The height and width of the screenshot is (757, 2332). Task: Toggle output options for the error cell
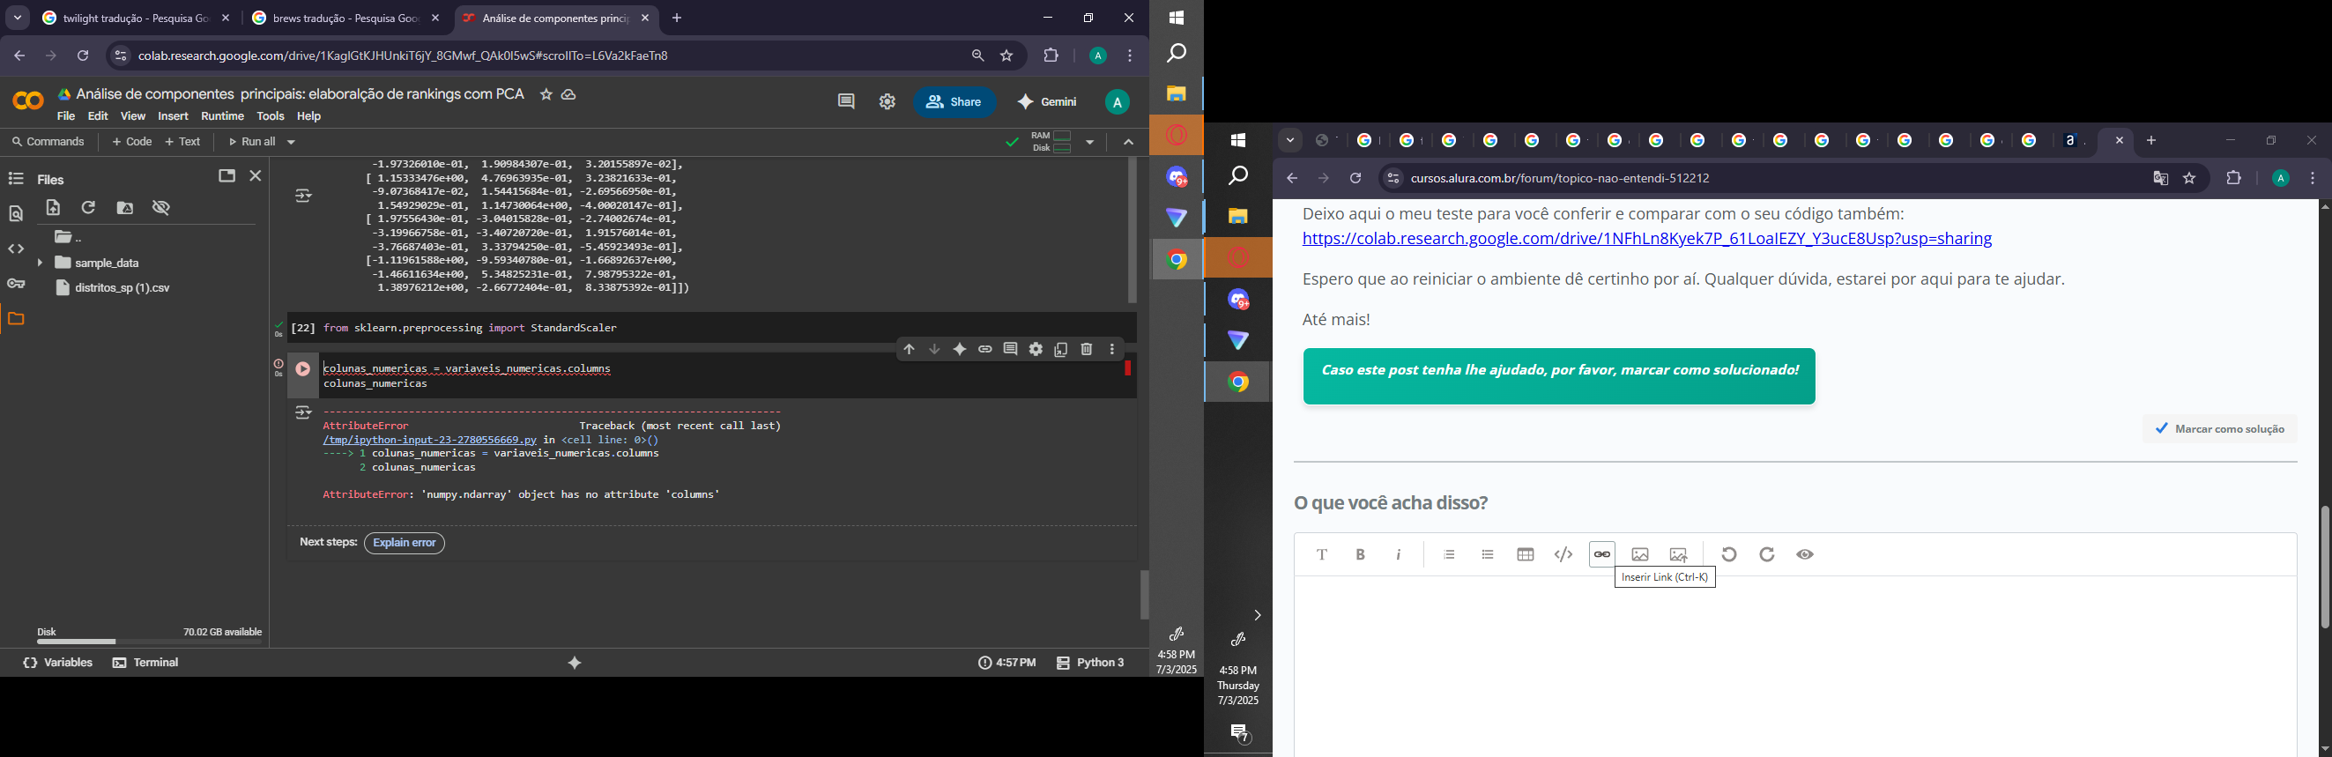303,413
